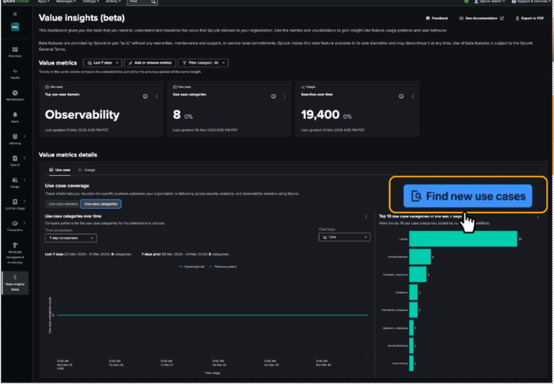
Task: Open the Last 7 days time range dropdown
Action: click(103, 63)
